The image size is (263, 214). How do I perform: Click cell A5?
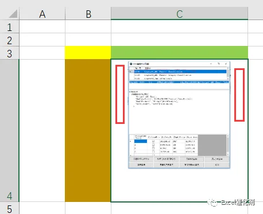click(42, 208)
